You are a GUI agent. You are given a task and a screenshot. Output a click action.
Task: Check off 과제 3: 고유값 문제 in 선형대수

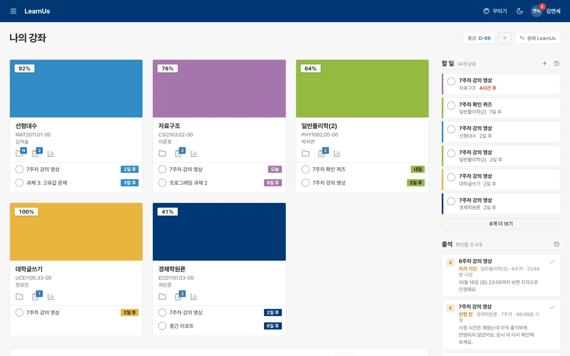coord(20,183)
